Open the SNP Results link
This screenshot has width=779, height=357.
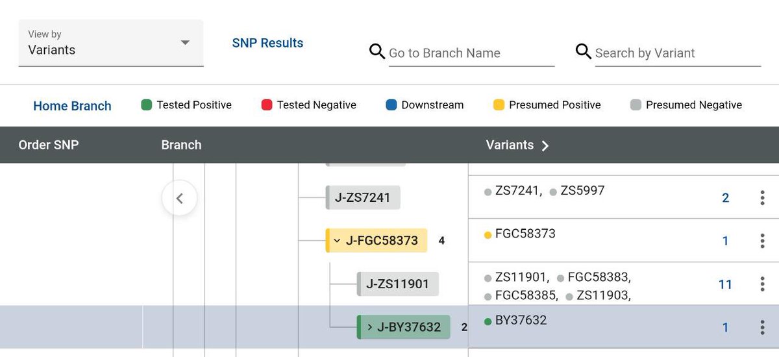point(267,43)
